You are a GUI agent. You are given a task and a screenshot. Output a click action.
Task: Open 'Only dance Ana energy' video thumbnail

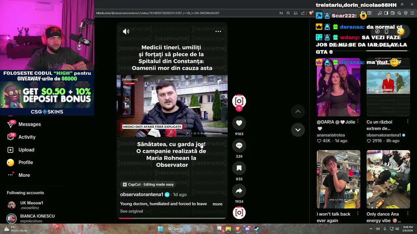pyautogui.click(x=388, y=179)
